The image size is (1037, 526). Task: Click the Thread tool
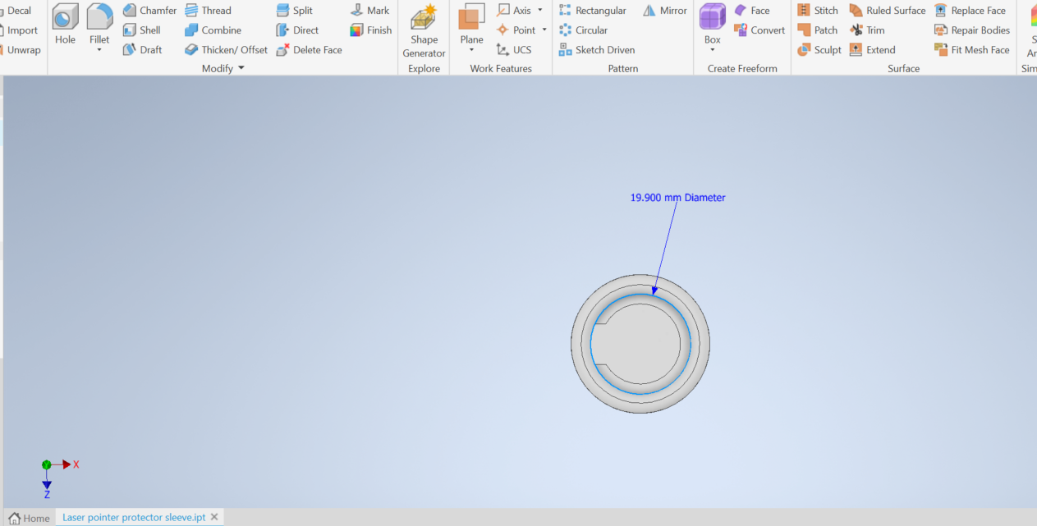[x=208, y=11]
